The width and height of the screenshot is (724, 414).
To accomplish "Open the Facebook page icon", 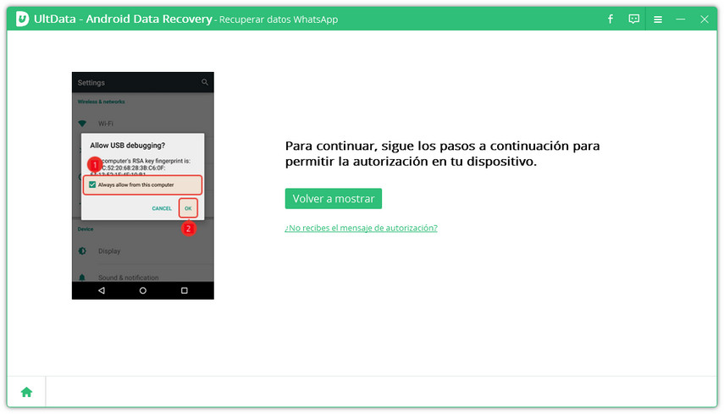I will tap(611, 19).
